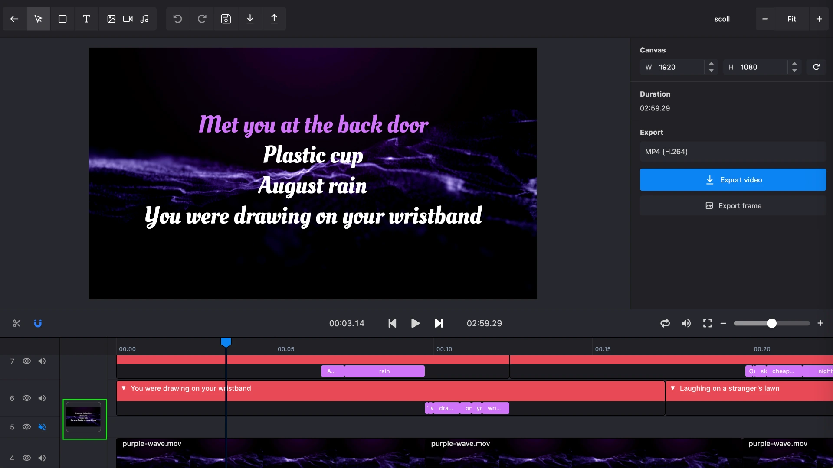Toggle loop playback
833x468 pixels.
point(665,323)
